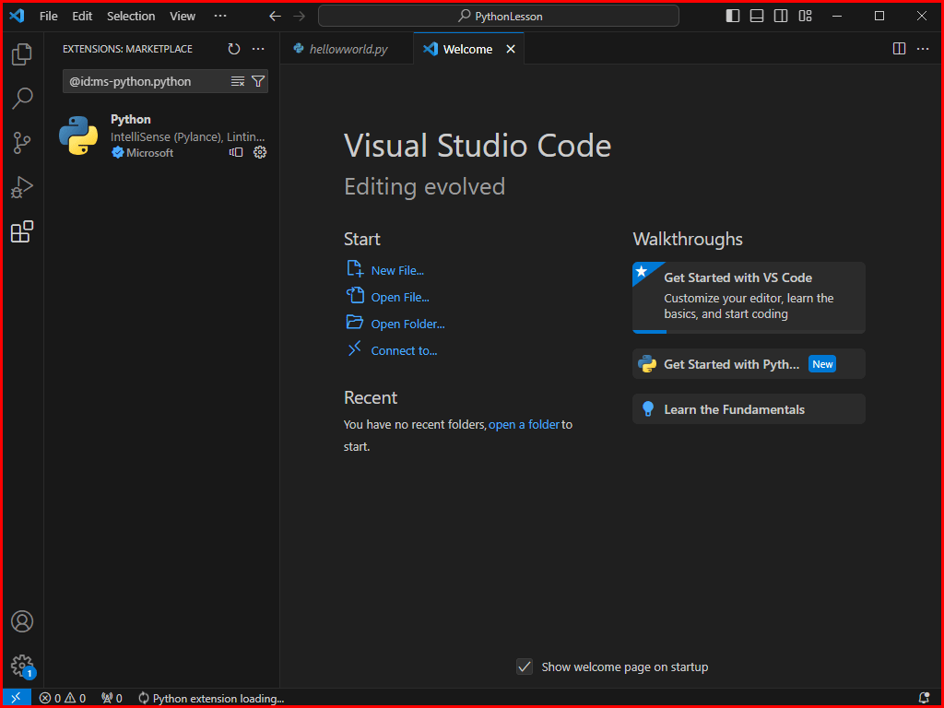Click the Python extension logo
Image resolution: width=944 pixels, height=708 pixels.
click(x=78, y=136)
